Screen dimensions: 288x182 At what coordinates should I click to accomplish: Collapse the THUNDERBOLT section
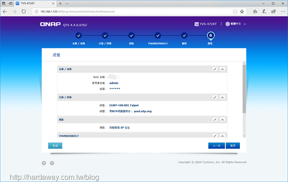click(222, 135)
